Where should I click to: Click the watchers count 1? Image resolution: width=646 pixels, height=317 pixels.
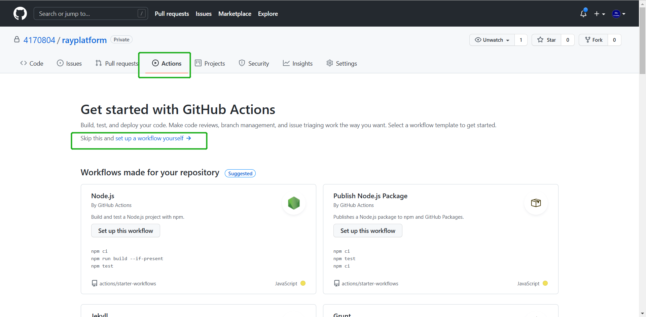(x=521, y=40)
